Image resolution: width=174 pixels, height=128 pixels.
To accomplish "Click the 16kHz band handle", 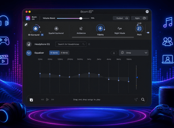I will click(128, 82).
